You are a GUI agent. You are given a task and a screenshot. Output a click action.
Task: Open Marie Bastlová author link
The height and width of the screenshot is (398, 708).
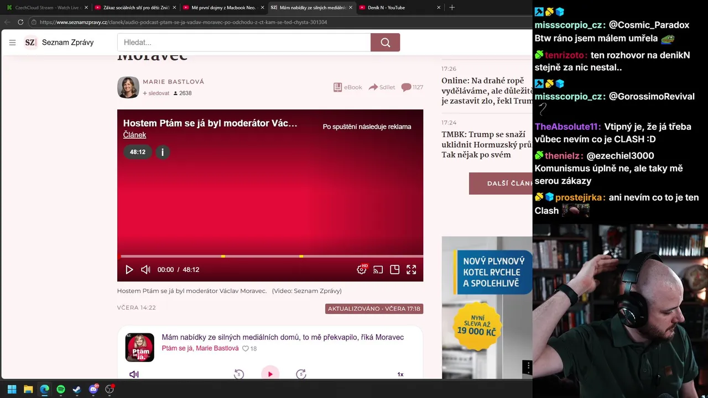coord(173,81)
